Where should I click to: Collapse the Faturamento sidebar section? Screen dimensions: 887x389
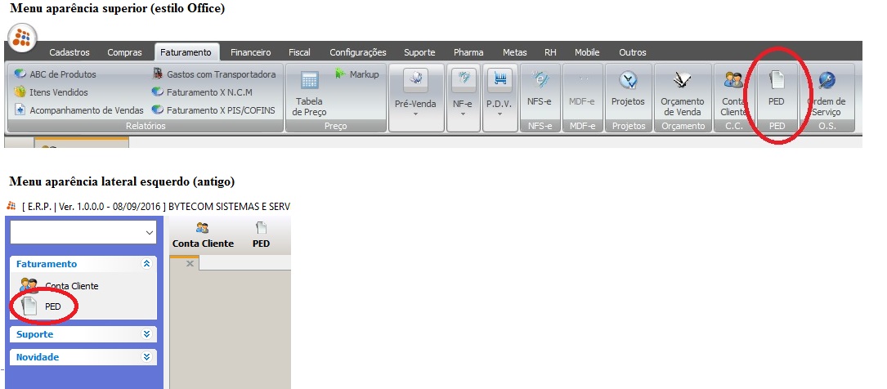[146, 264]
